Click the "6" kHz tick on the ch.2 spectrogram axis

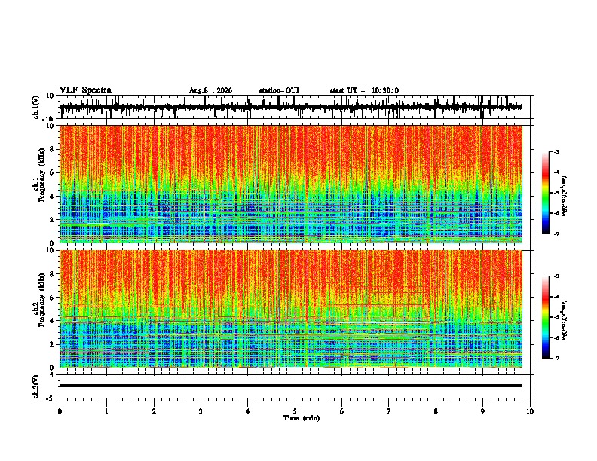click(x=52, y=298)
